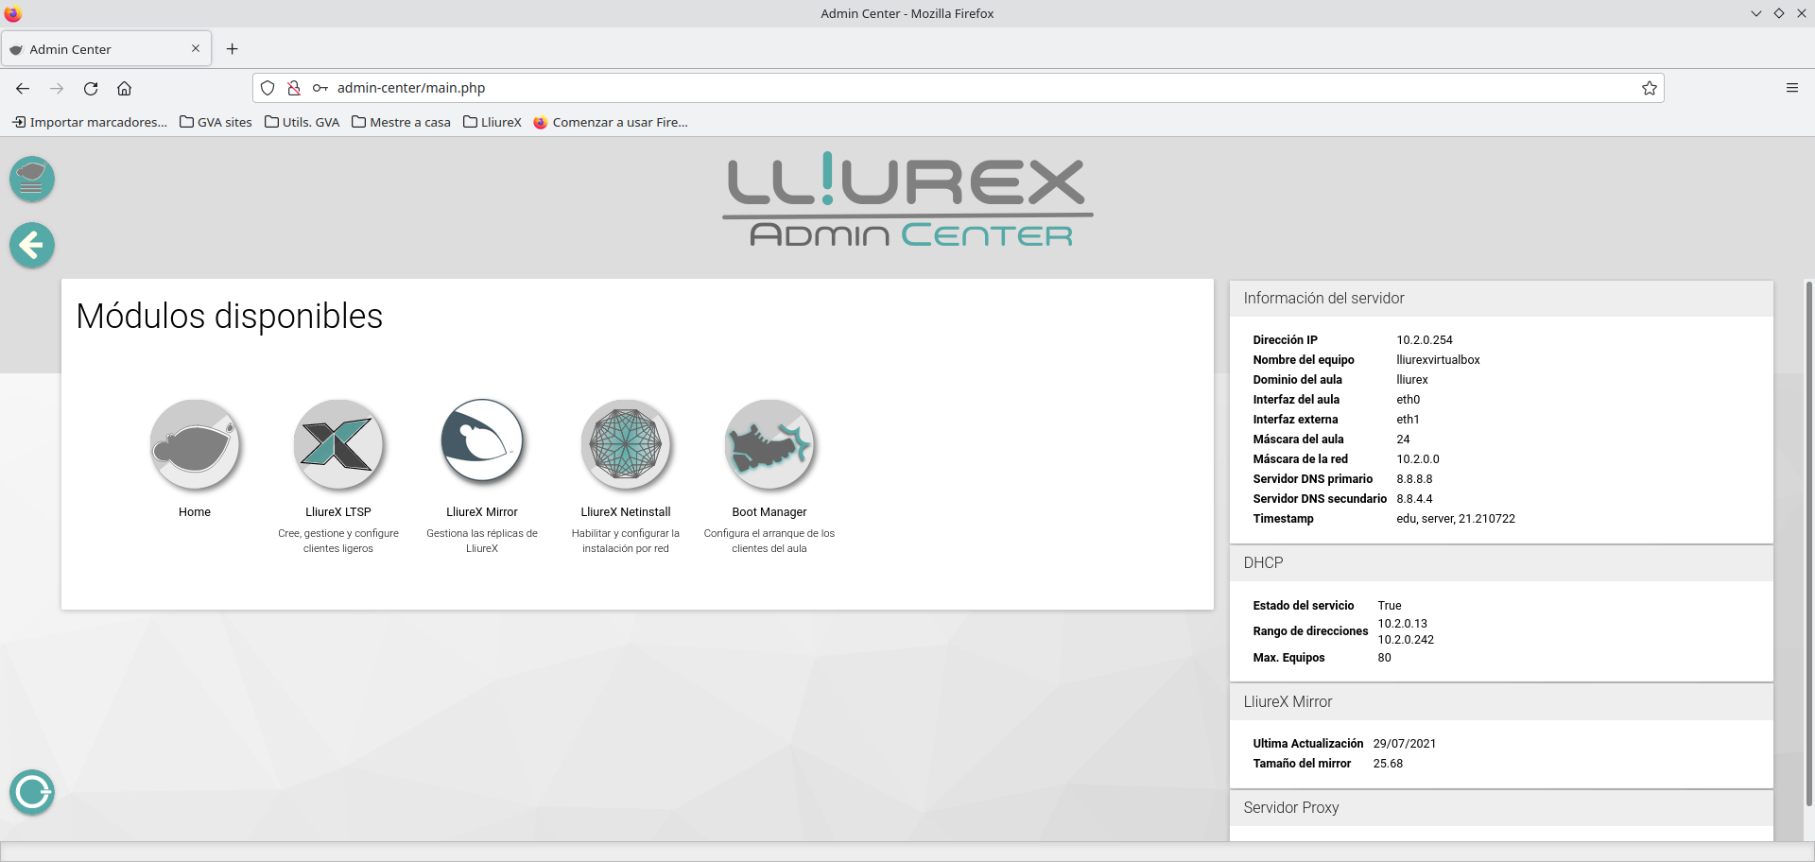
Task: Open the LliureX menu icon at top-left
Action: [32, 179]
